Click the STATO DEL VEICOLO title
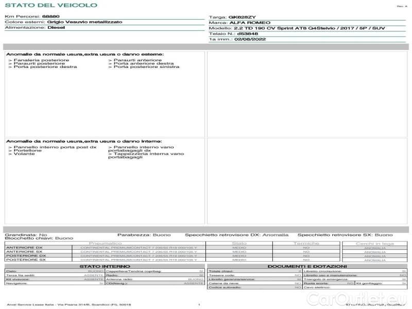Screen dimensions: 412x309 tap(51, 5)
